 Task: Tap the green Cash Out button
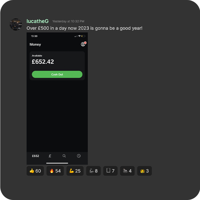(x=57, y=74)
